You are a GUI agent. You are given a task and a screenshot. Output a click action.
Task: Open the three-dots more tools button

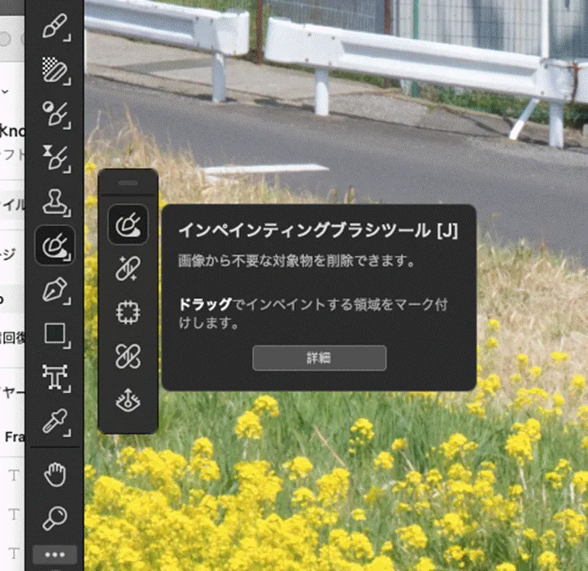tap(54, 555)
